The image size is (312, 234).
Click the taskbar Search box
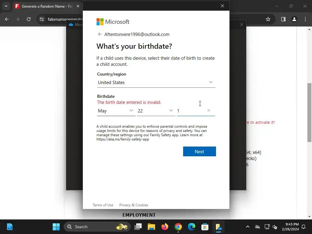point(97,227)
